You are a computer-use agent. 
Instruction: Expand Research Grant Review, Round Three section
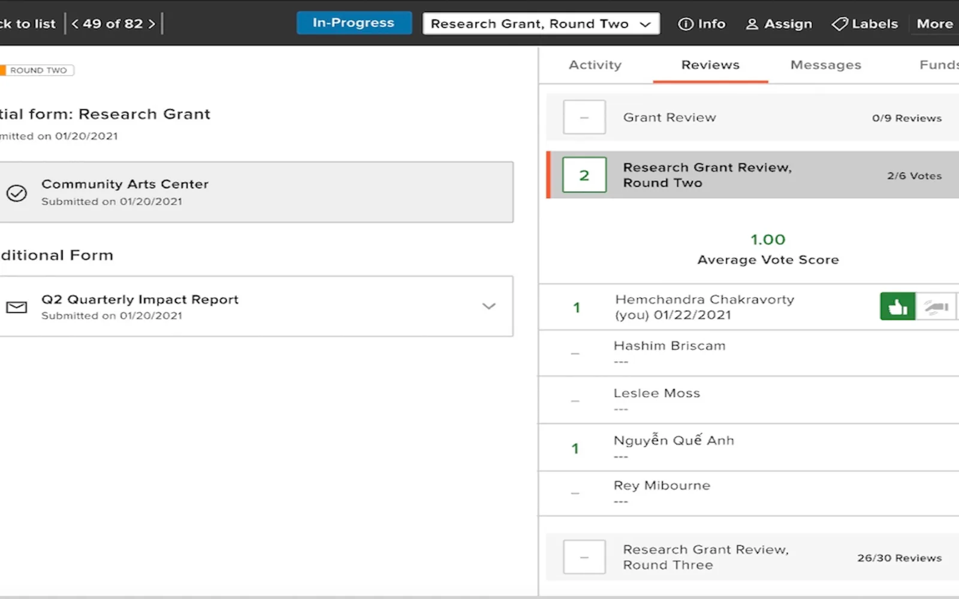pyautogui.click(x=752, y=557)
